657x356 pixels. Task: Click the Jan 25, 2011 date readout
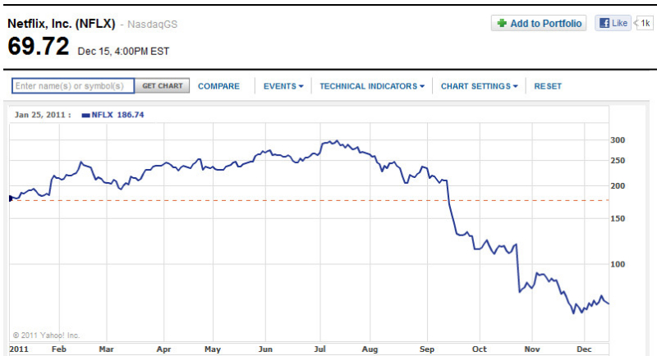(x=43, y=115)
